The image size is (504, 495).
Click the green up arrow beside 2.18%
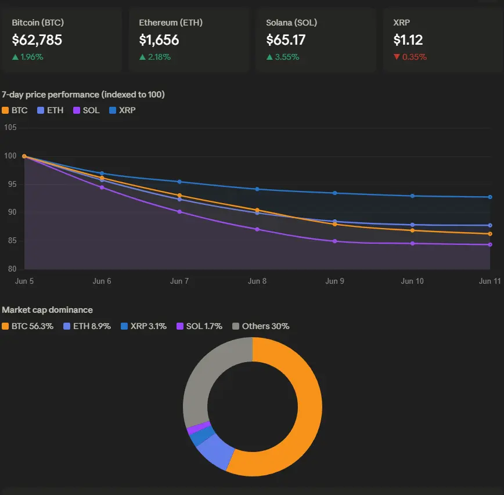click(142, 57)
